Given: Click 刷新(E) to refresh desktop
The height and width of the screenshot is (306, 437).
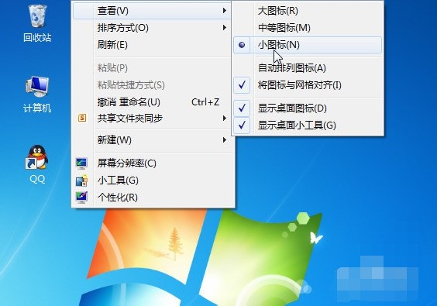Looking at the screenshot, I should click(x=152, y=45).
